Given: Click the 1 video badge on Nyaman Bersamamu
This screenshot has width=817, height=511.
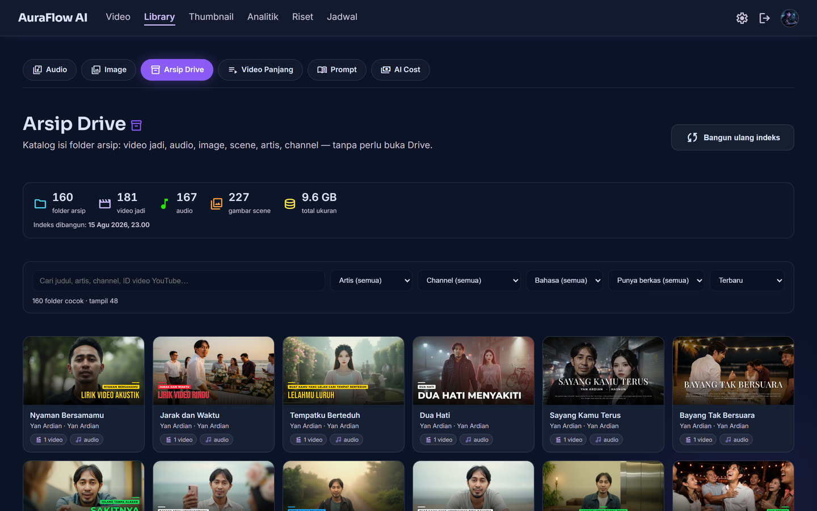Looking at the screenshot, I should click(x=49, y=439).
